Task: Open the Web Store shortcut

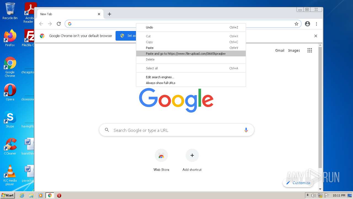Action: coord(161,160)
